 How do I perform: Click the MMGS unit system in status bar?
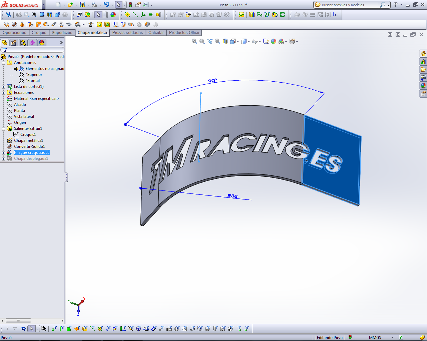click(375, 337)
